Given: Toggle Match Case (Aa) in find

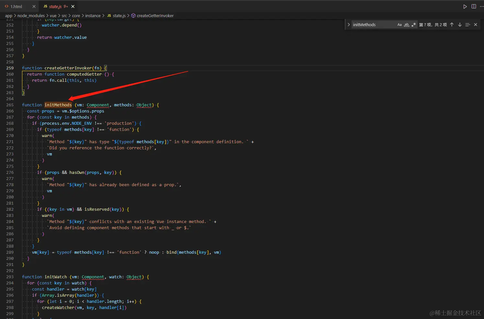Looking at the screenshot, I should pyautogui.click(x=400, y=25).
